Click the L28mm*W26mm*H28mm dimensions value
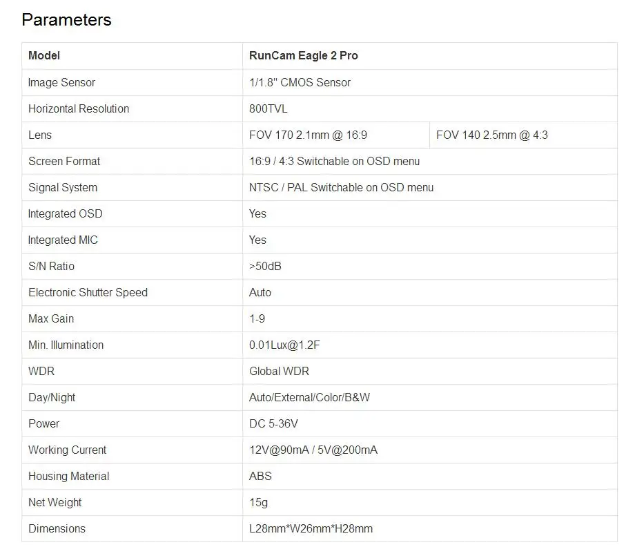 (311, 528)
